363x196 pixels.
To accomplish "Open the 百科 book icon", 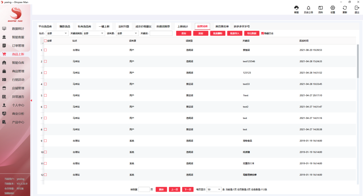I will pos(321,8).
